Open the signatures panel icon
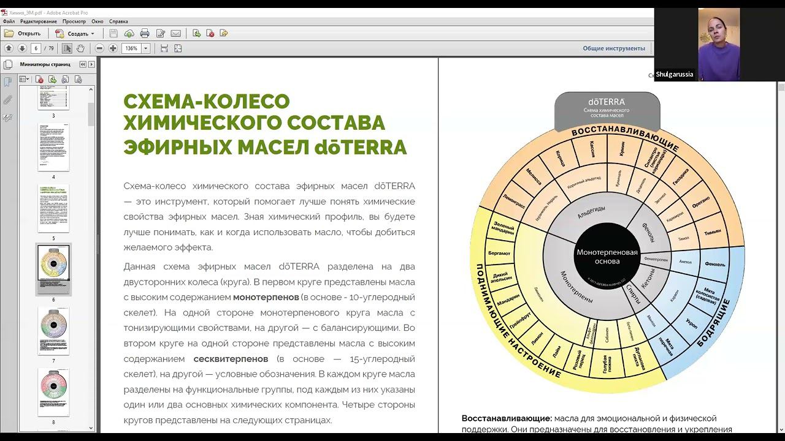Screen dimensions: 785x441 click(x=7, y=118)
